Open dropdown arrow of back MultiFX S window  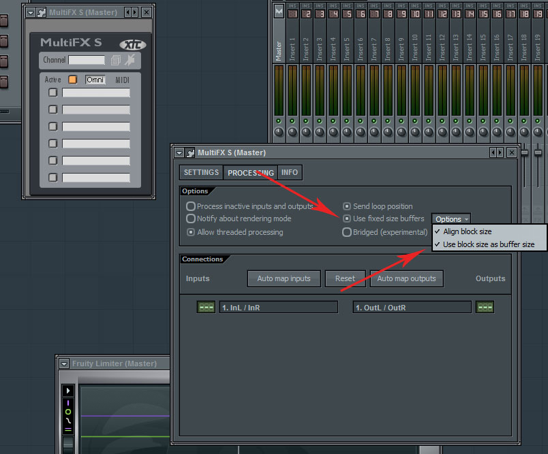[x=31, y=12]
